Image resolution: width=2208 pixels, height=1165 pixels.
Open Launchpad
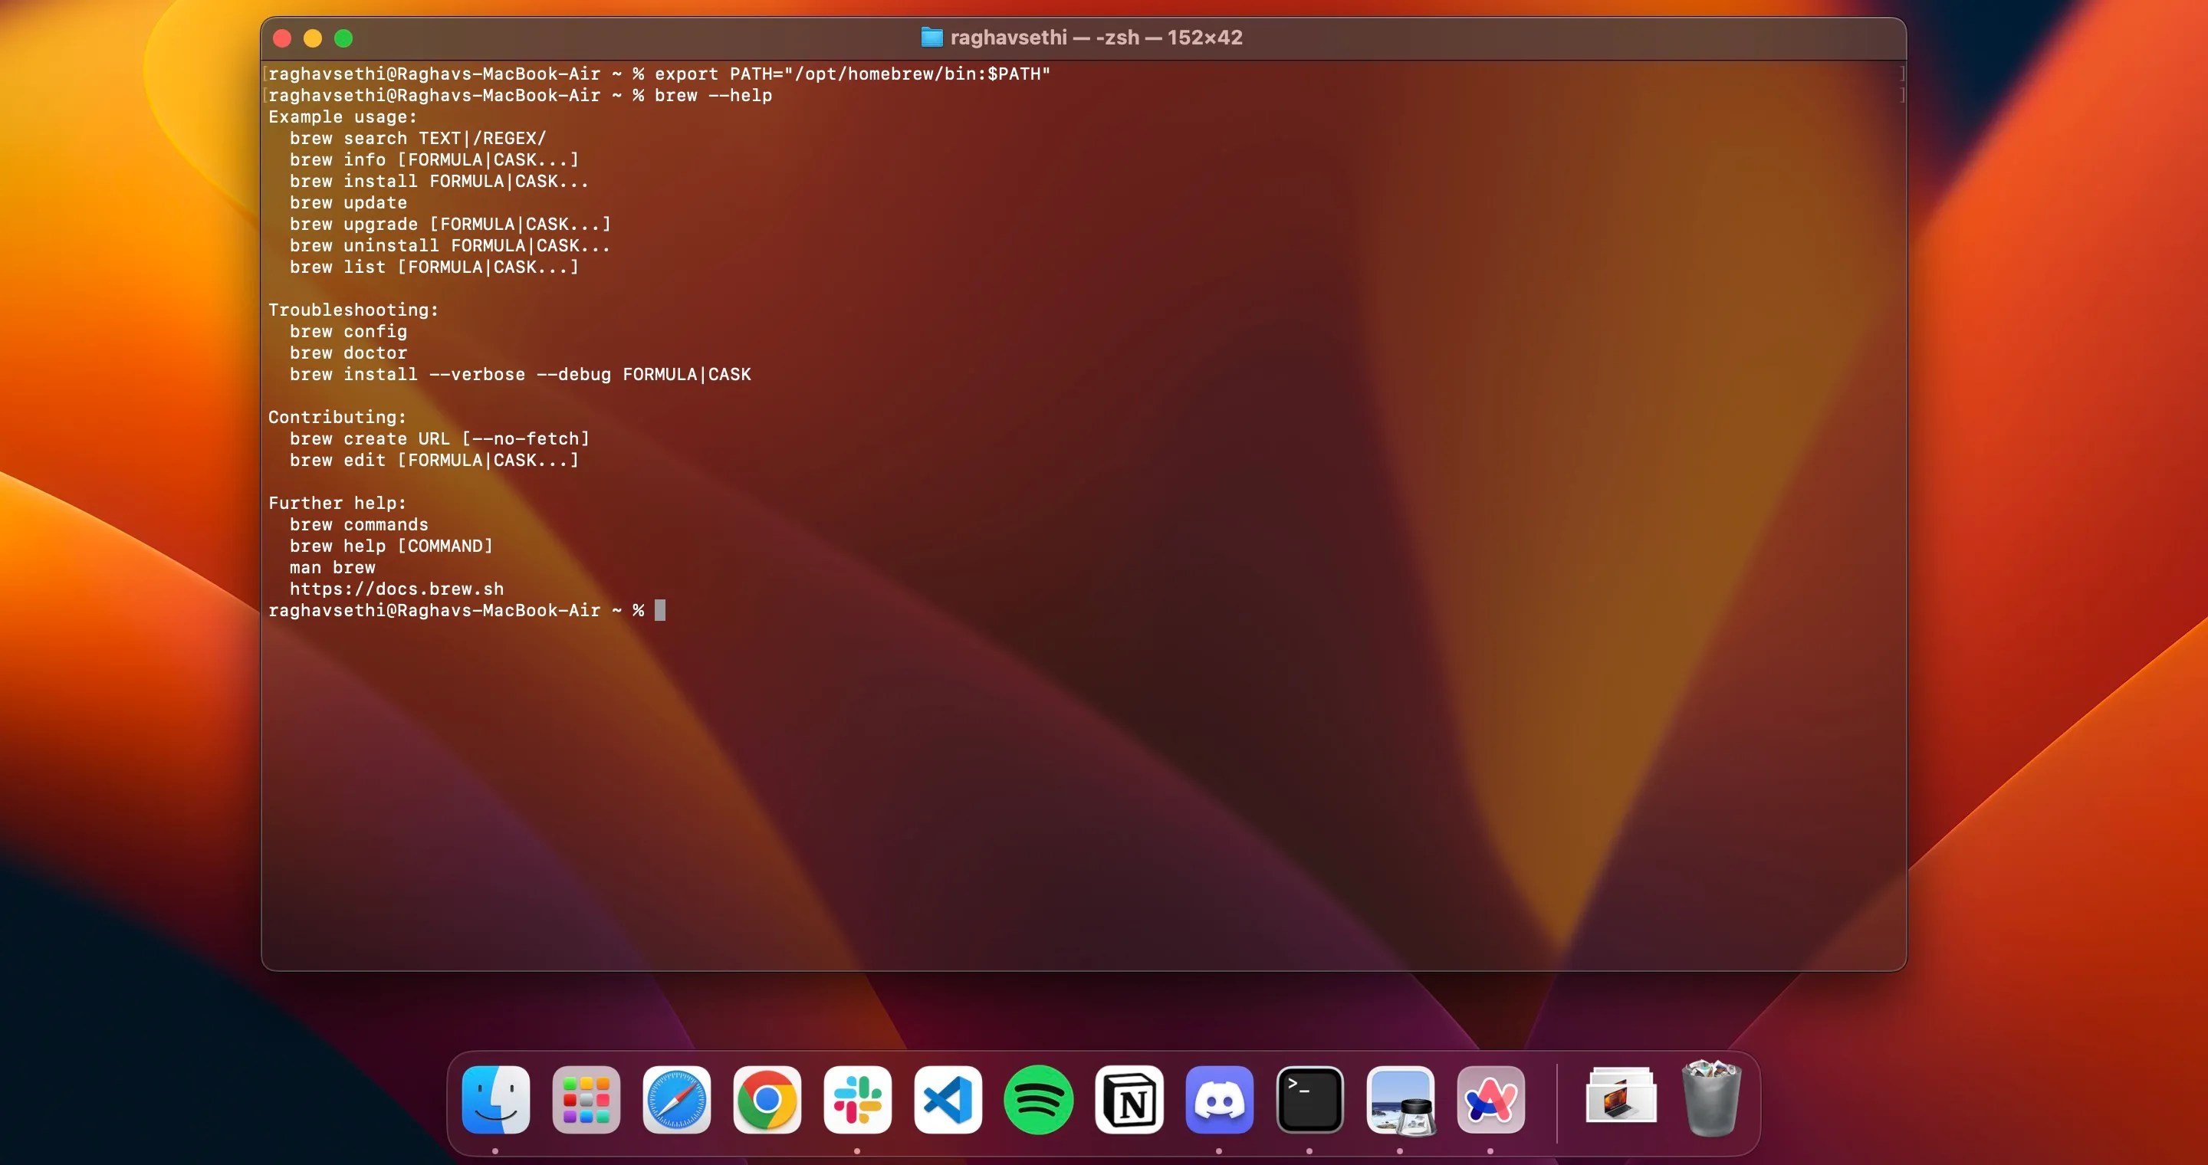pyautogui.click(x=586, y=1101)
